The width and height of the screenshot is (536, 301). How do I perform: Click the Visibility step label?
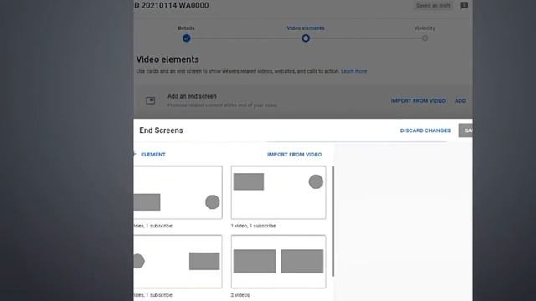click(425, 28)
